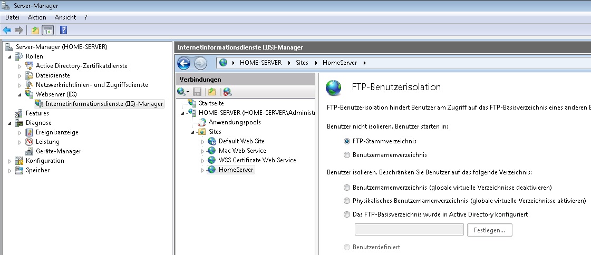Click the folder up icon under Verbindungen
The height and width of the screenshot is (255, 591).
click(211, 91)
